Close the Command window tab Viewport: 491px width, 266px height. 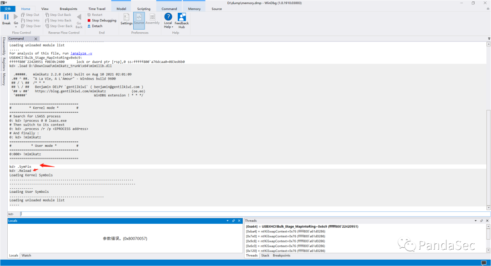(x=36, y=39)
